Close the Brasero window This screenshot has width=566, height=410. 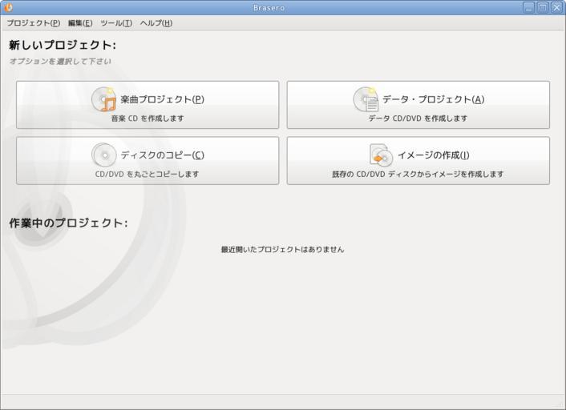pos(556,7)
